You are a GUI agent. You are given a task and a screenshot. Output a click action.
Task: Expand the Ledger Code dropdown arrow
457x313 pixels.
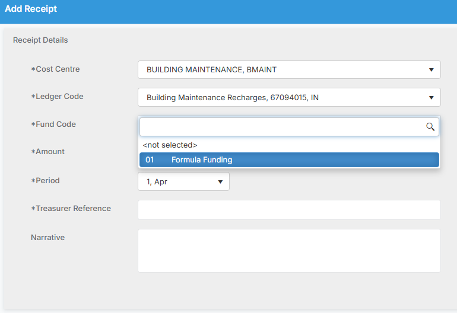431,98
